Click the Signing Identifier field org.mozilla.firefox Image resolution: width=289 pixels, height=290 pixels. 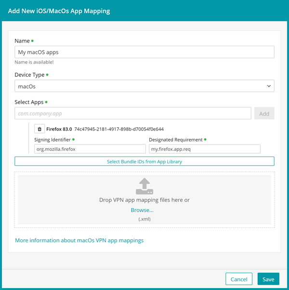83,149
